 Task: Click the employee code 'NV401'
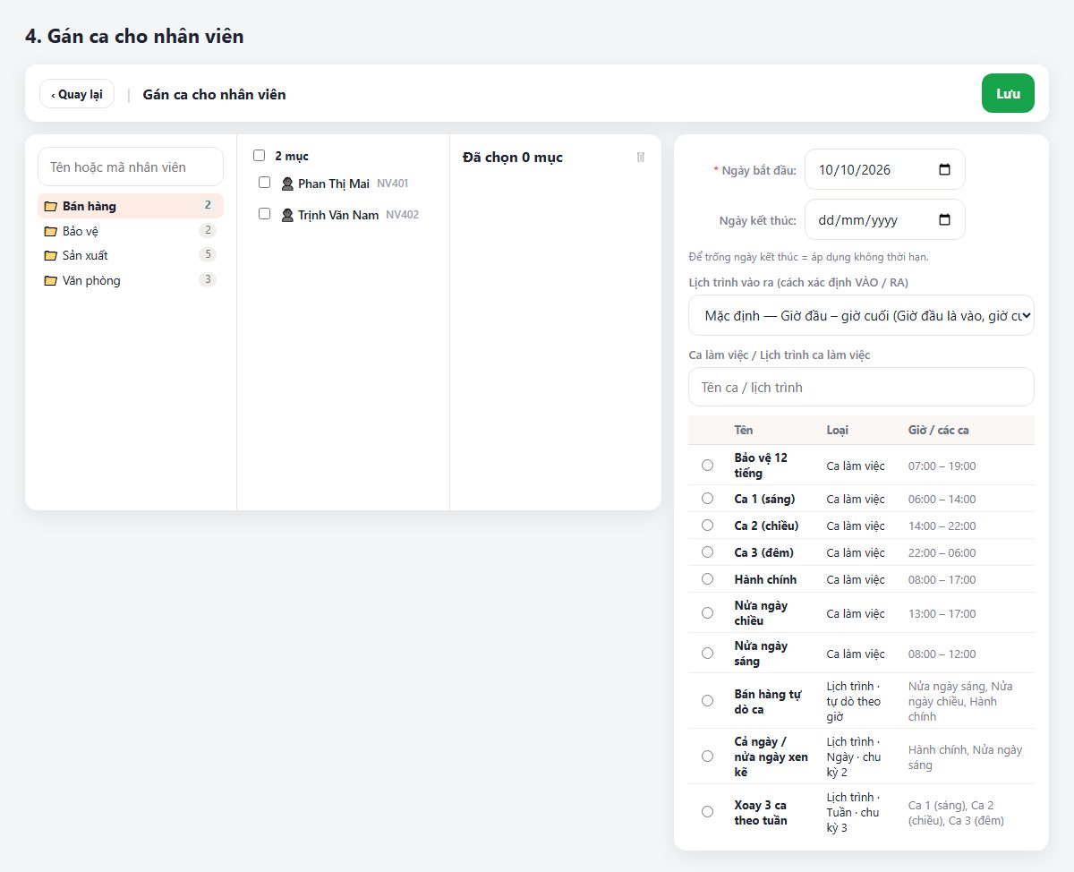tap(393, 184)
